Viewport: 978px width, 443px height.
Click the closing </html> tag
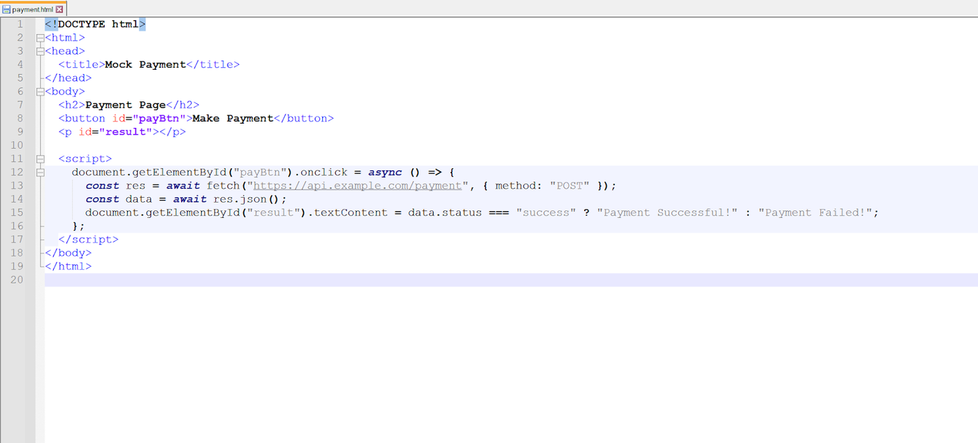tap(68, 266)
